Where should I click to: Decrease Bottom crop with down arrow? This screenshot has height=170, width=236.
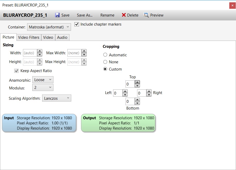point(137,103)
